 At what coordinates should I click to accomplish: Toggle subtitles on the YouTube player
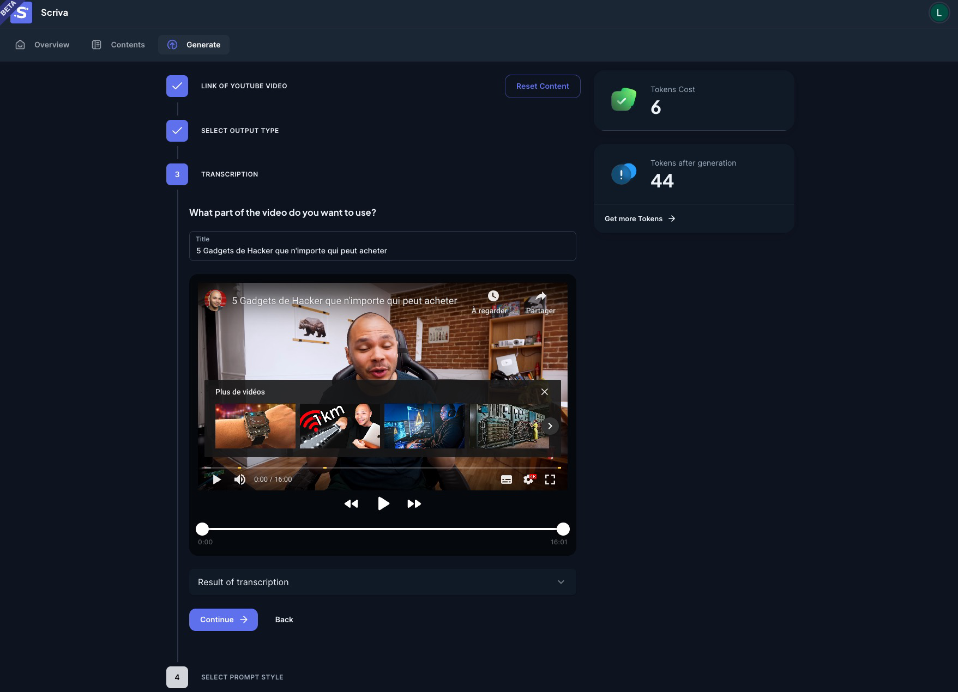[506, 479]
